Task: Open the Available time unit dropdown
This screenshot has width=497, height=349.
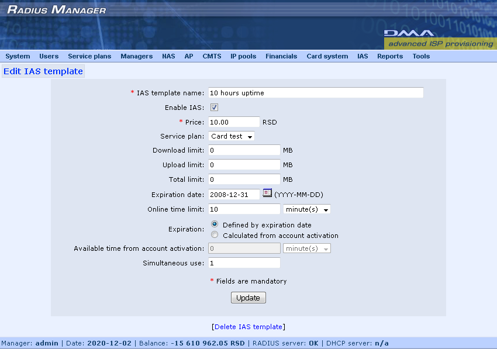Action: coord(306,248)
